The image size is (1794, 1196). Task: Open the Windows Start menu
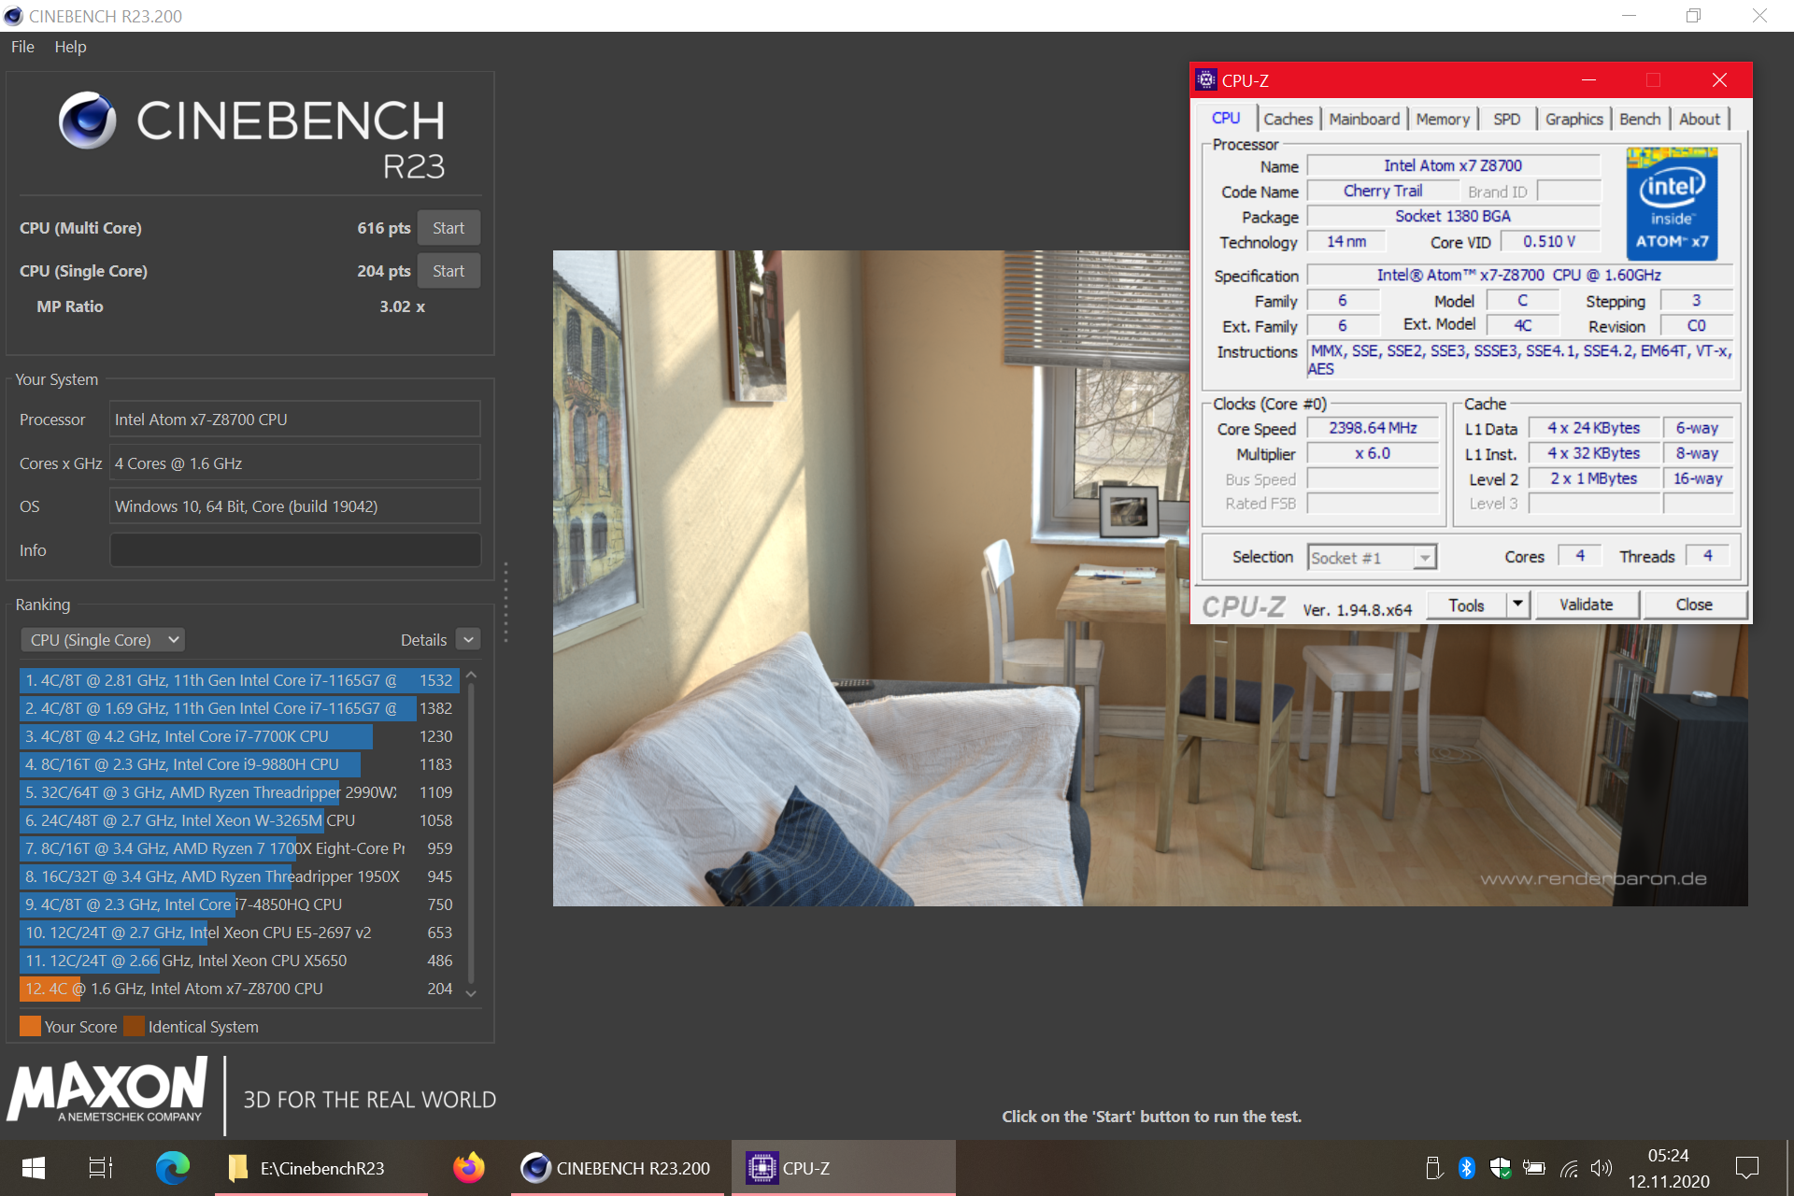(x=34, y=1168)
